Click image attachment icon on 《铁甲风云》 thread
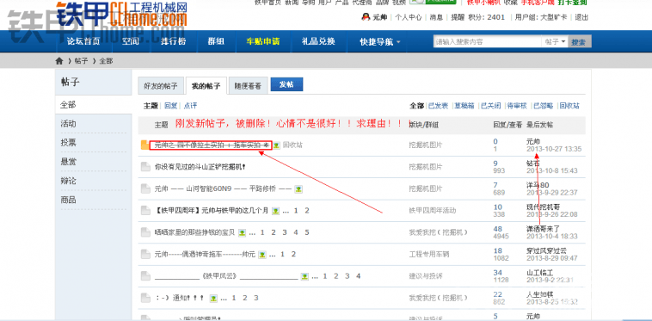 click(304, 276)
